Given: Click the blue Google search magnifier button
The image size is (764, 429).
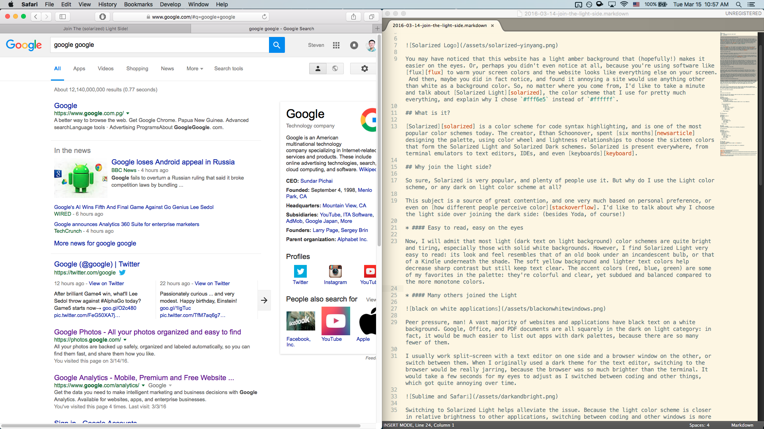Looking at the screenshot, I should tap(277, 45).
